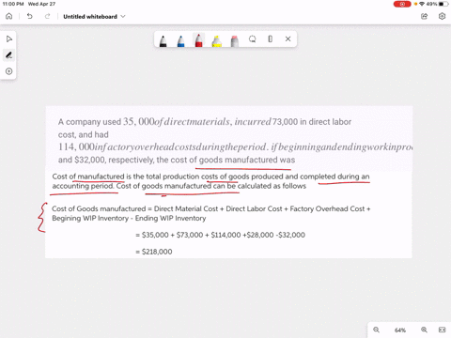
Task: Toggle the ruler tool
Action: (271, 39)
